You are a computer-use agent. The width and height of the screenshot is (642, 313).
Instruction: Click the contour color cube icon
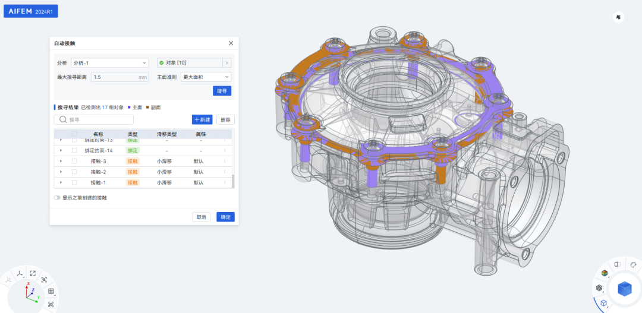click(605, 273)
